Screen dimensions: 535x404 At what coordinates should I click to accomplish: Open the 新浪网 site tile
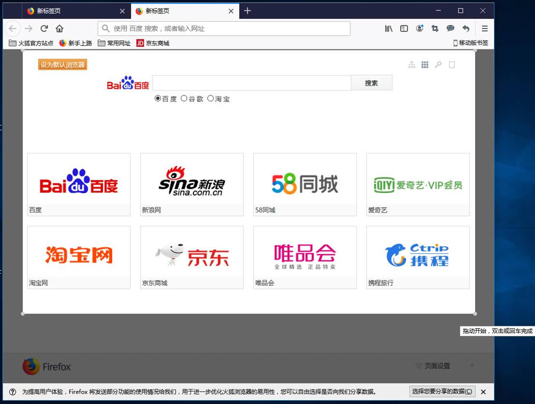(x=192, y=185)
